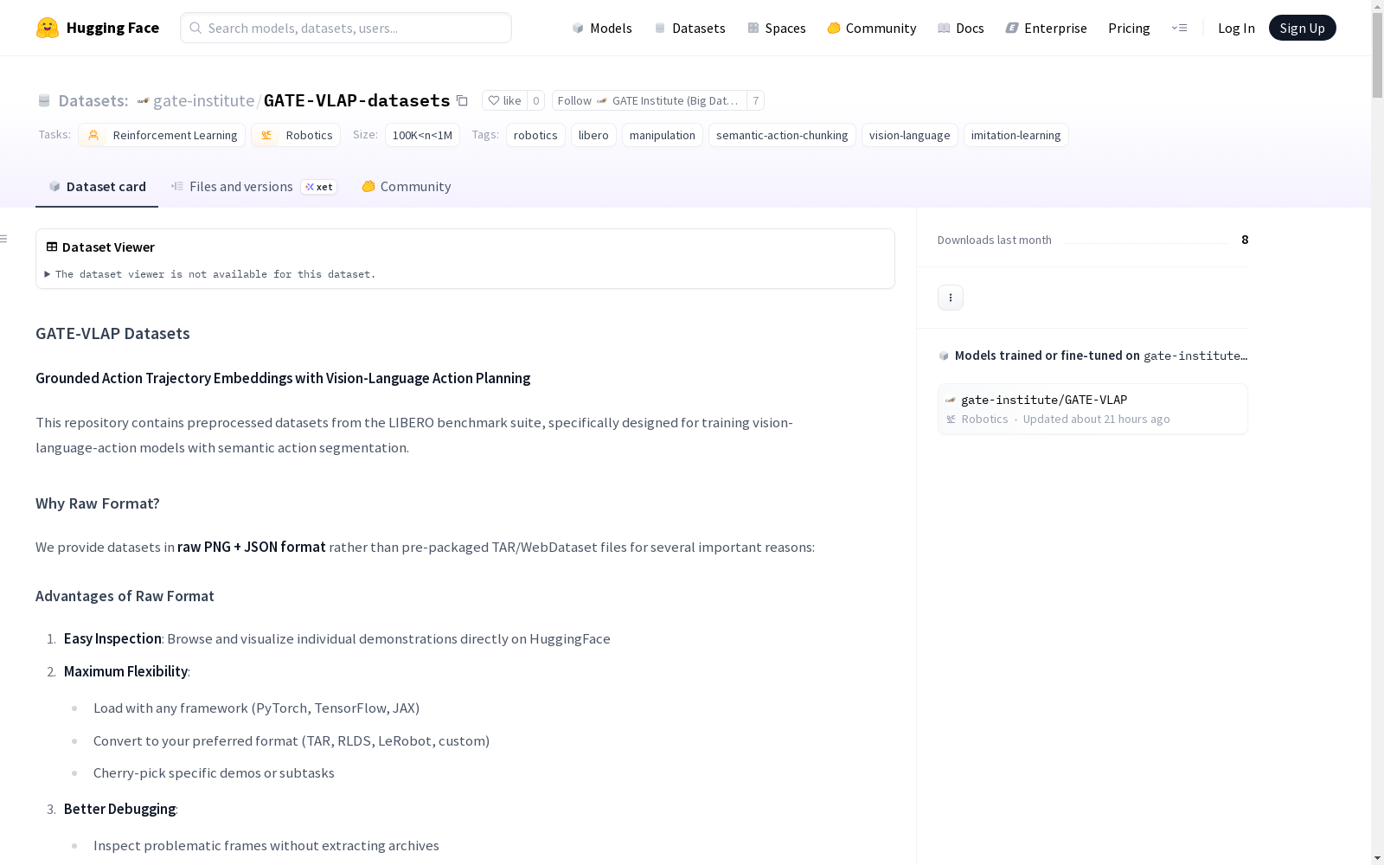
Task: Filter by Robotics task tag
Action: pyautogui.click(x=296, y=135)
